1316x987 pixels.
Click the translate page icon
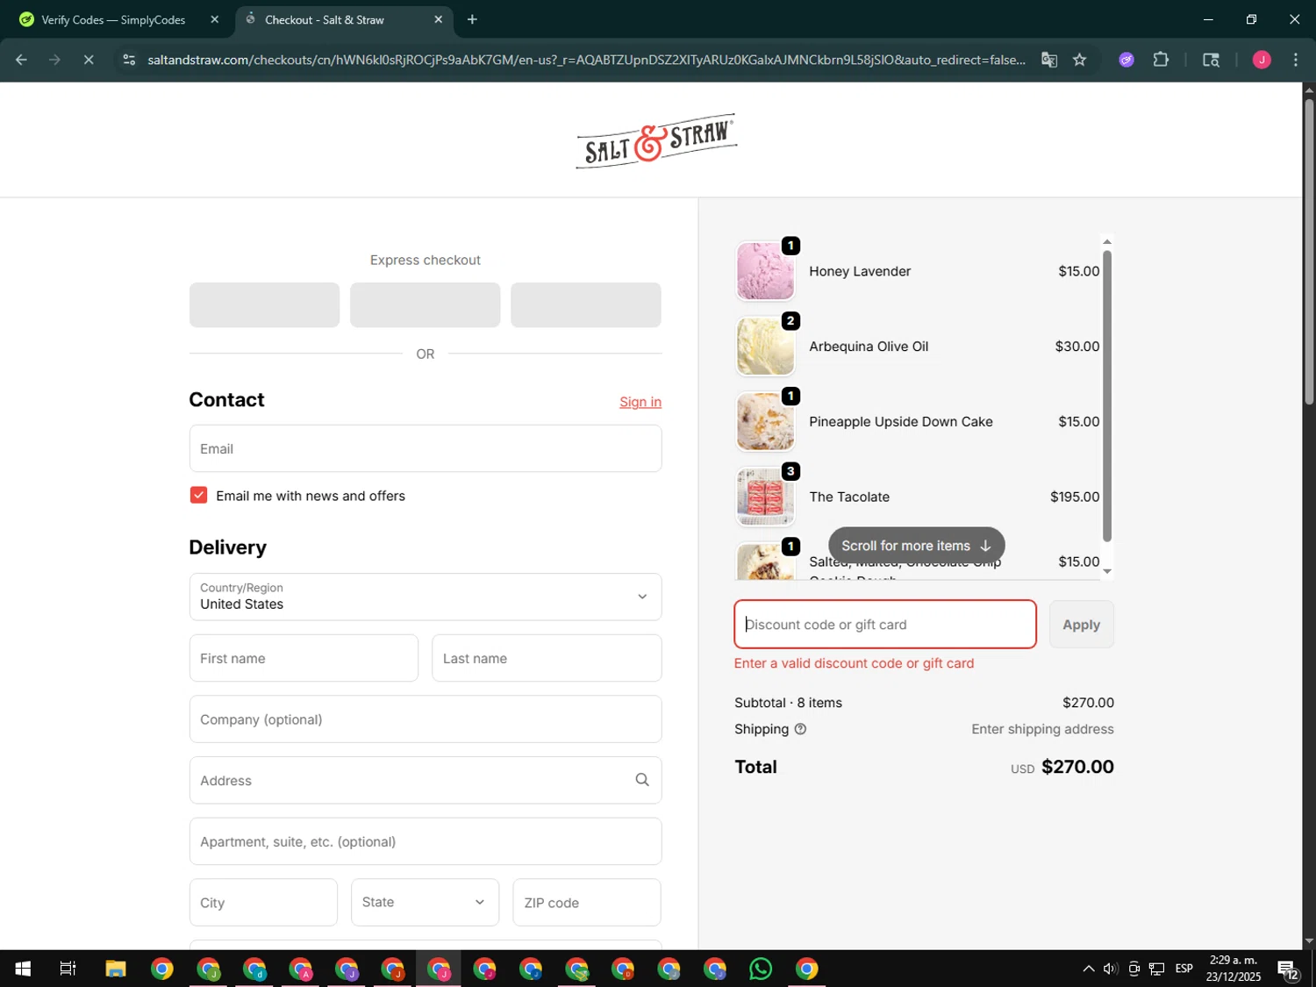pyautogui.click(x=1049, y=60)
